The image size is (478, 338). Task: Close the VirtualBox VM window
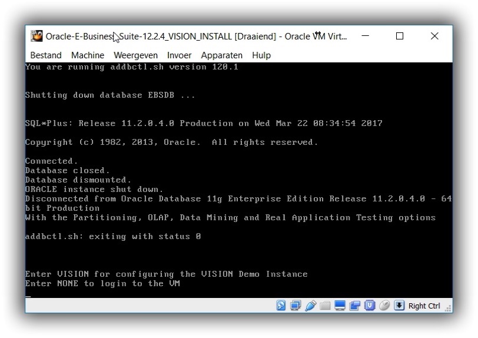pyautogui.click(x=434, y=36)
